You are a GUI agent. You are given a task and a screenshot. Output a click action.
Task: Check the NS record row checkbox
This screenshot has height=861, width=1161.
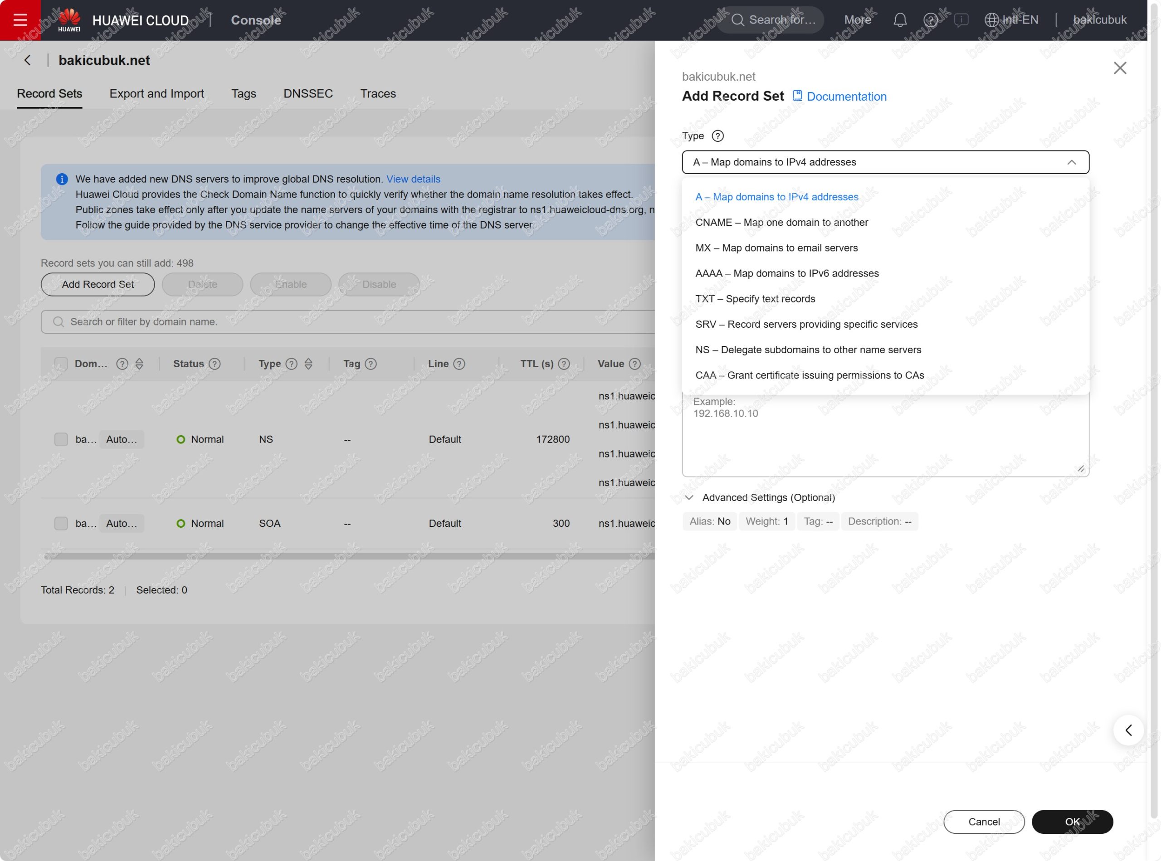[61, 439]
